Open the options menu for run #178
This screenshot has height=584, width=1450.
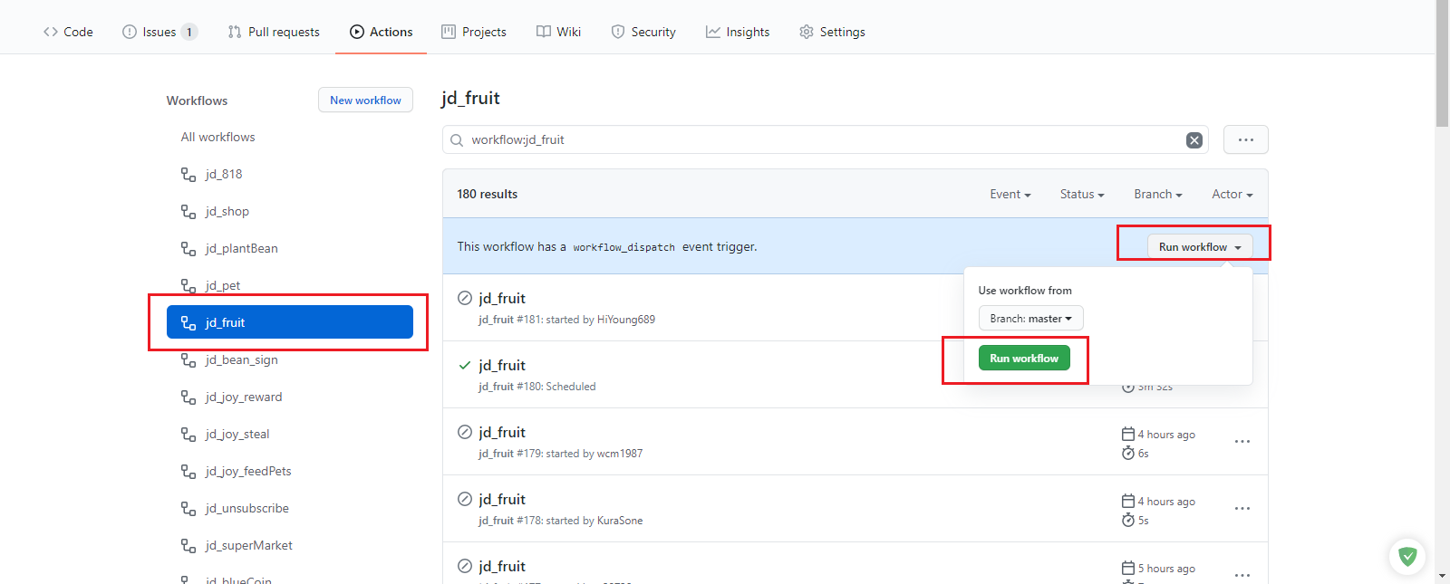1242,509
